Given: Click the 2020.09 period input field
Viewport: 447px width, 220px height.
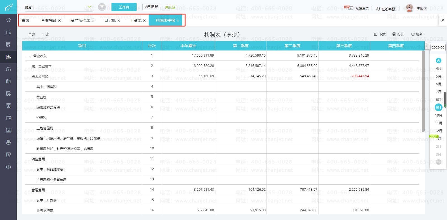Looking at the screenshot, I should (x=438, y=47).
